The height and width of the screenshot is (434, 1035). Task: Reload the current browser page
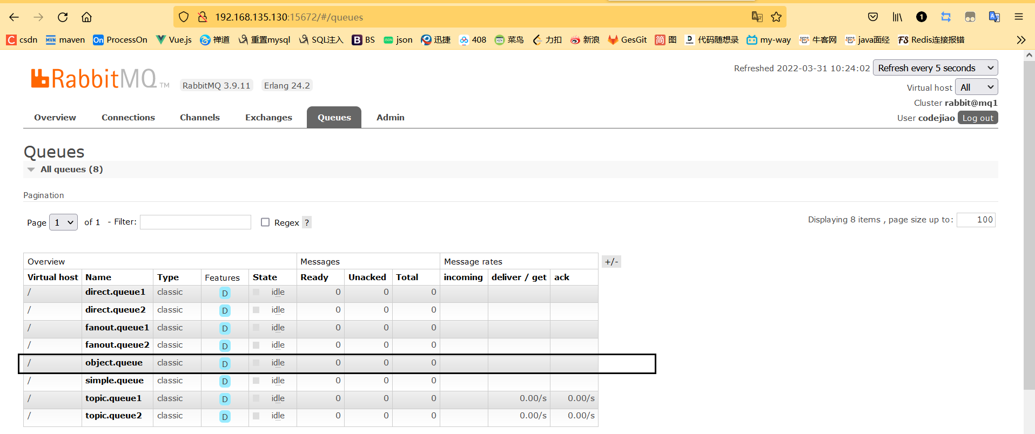(63, 17)
